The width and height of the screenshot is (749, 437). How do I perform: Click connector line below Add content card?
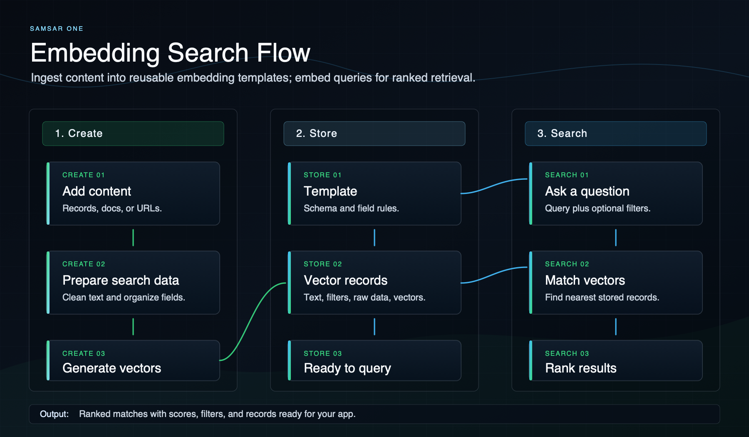tap(133, 238)
